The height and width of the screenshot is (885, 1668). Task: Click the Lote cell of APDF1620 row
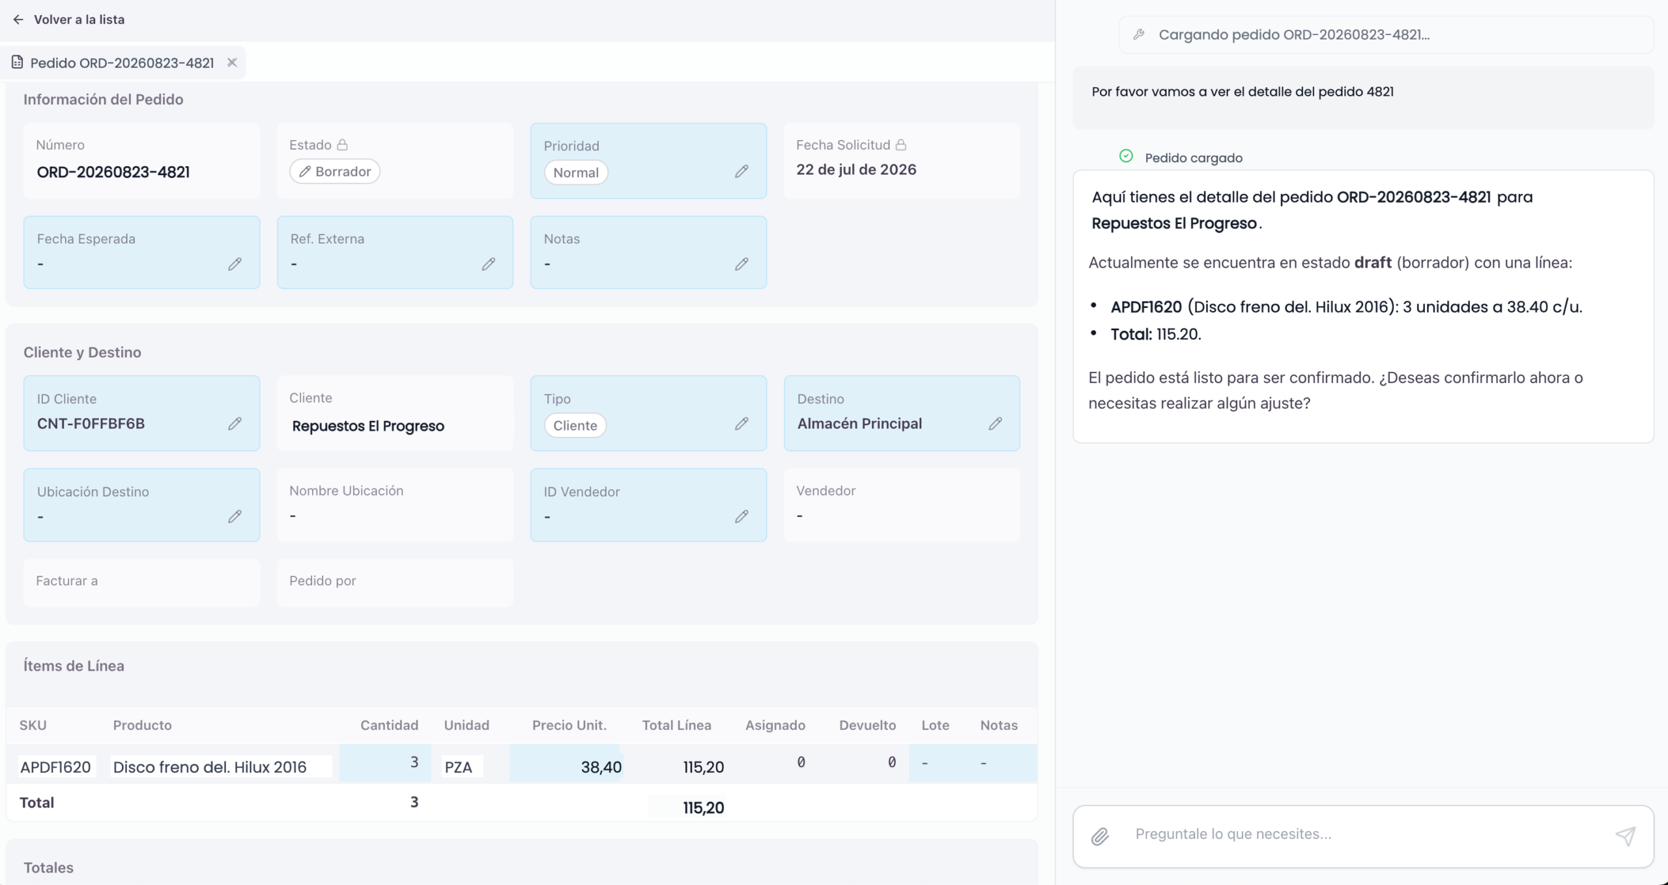point(938,763)
